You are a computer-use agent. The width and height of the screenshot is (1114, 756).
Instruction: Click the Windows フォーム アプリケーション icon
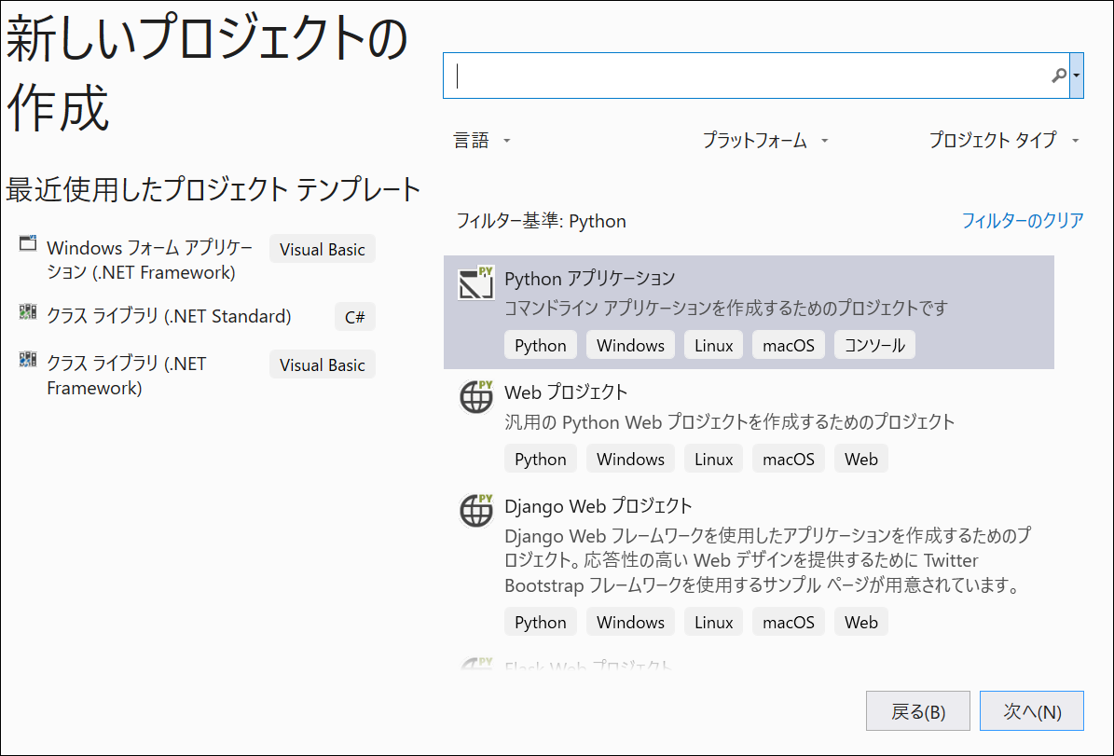click(28, 243)
